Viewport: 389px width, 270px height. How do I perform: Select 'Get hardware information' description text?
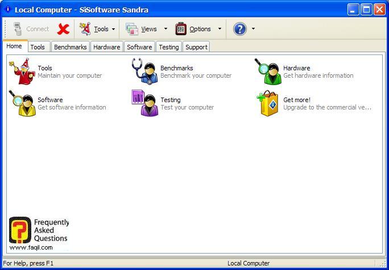coord(318,75)
